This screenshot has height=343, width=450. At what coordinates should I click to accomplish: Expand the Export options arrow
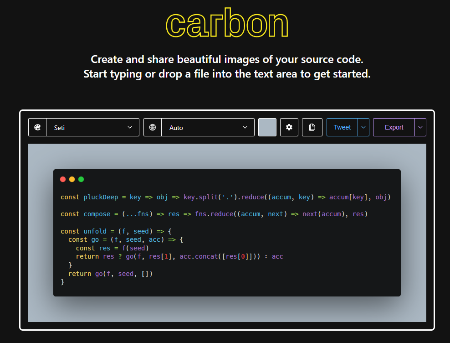click(420, 127)
